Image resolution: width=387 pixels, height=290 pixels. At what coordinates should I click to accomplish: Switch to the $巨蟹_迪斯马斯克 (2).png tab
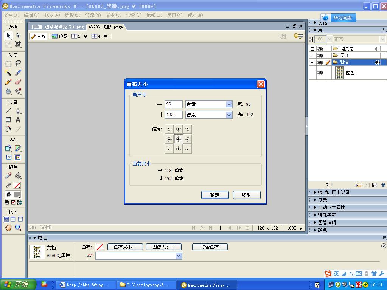(57, 27)
